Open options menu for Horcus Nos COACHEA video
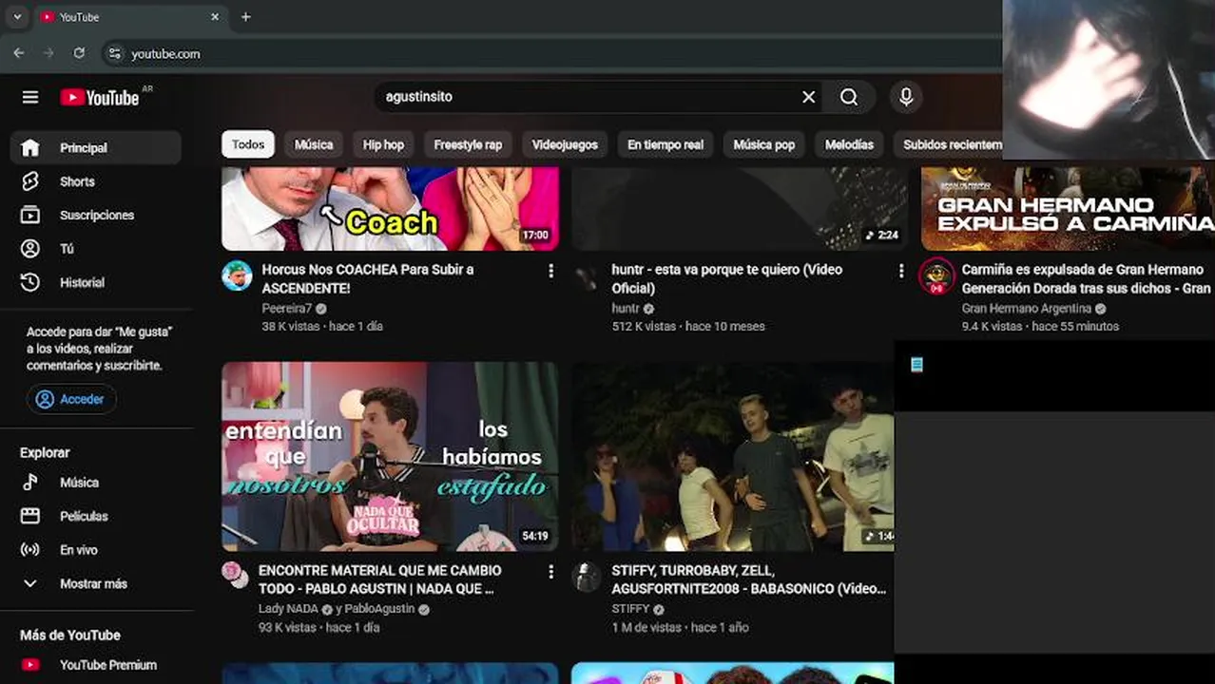 (x=550, y=272)
